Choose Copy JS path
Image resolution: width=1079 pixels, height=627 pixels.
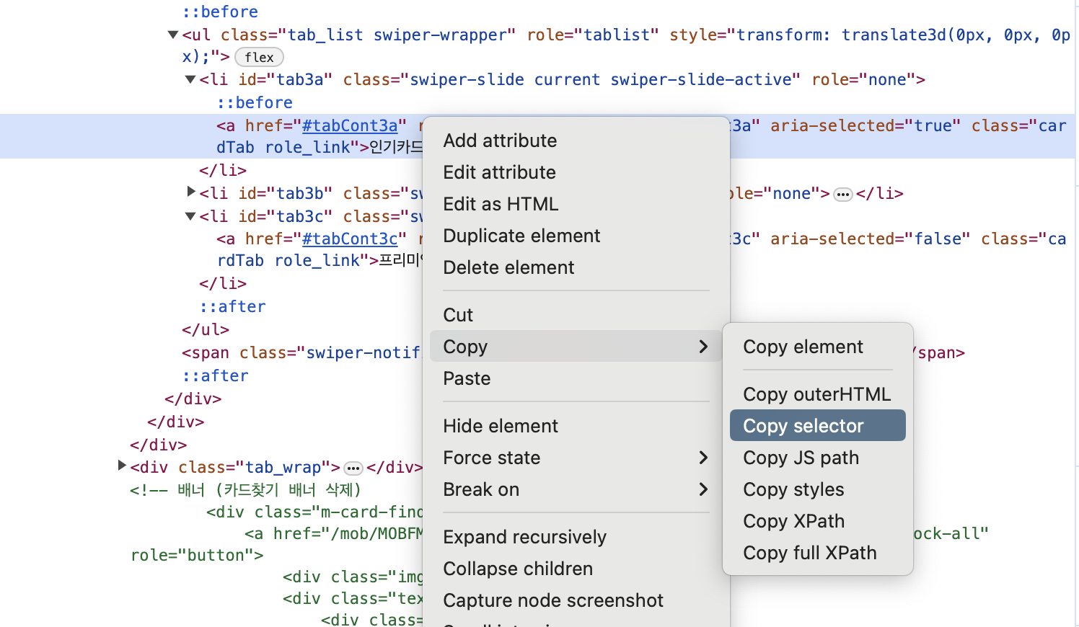(801, 458)
